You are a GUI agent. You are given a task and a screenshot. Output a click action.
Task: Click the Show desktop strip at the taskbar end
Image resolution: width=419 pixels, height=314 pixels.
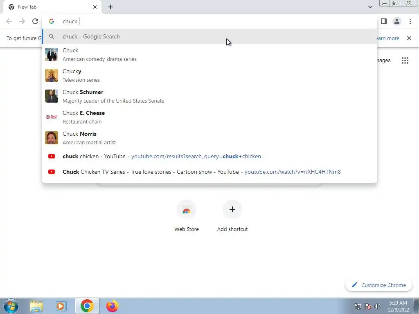[416, 306]
